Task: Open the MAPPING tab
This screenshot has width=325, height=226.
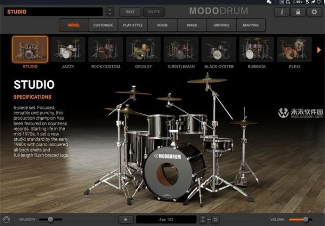Action: point(251,25)
